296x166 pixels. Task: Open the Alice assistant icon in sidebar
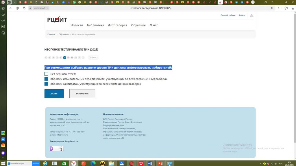3,153
